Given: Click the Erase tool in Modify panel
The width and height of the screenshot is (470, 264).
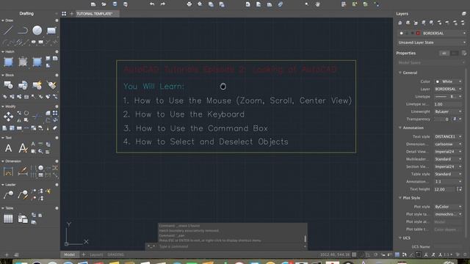Looking at the screenshot, I should pyautogui.click(x=55, y=128).
